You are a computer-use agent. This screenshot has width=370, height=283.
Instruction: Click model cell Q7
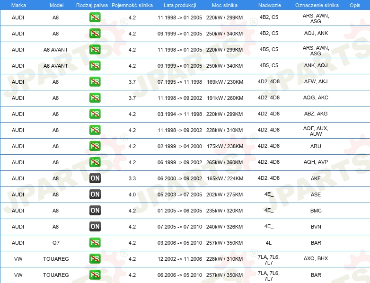tap(56, 243)
